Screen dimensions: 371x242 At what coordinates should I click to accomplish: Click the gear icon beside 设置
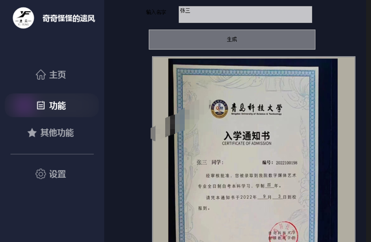point(41,174)
